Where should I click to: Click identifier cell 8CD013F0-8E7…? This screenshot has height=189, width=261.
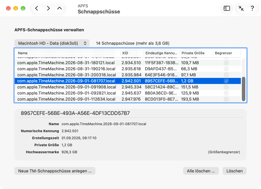click(162, 99)
